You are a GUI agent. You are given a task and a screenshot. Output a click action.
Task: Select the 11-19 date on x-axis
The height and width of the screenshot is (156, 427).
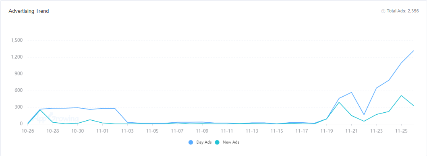click(327, 131)
